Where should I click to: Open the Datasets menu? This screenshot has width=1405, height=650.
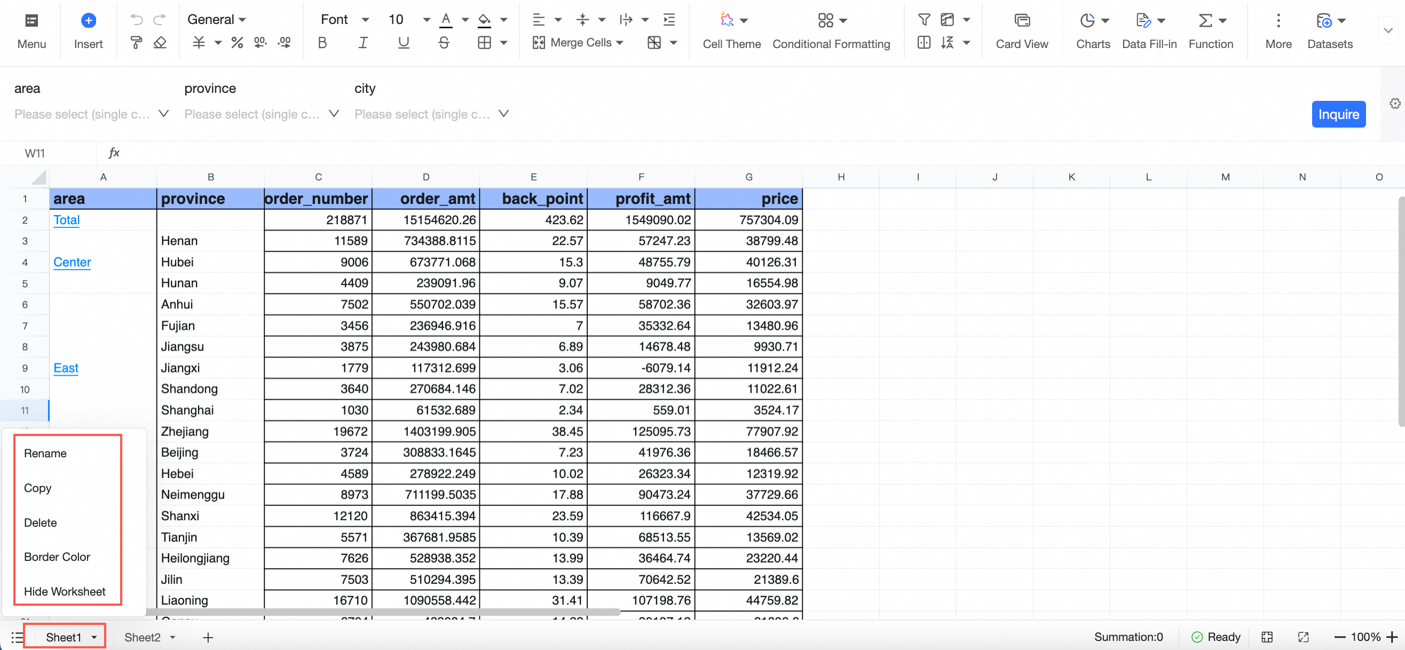point(1330,31)
